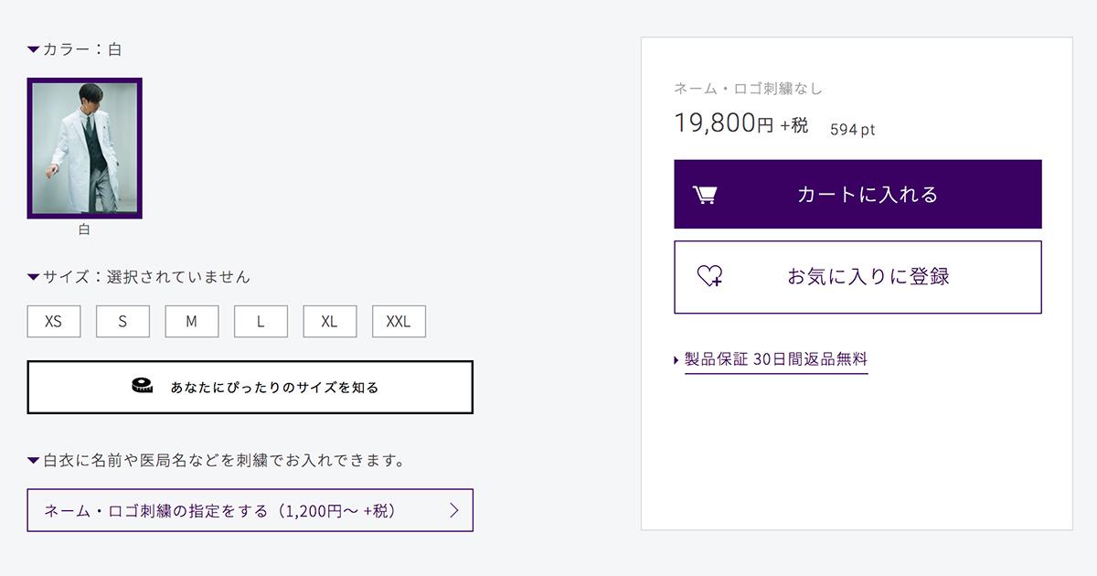
Task: Pick size XL
Action: 330,322
